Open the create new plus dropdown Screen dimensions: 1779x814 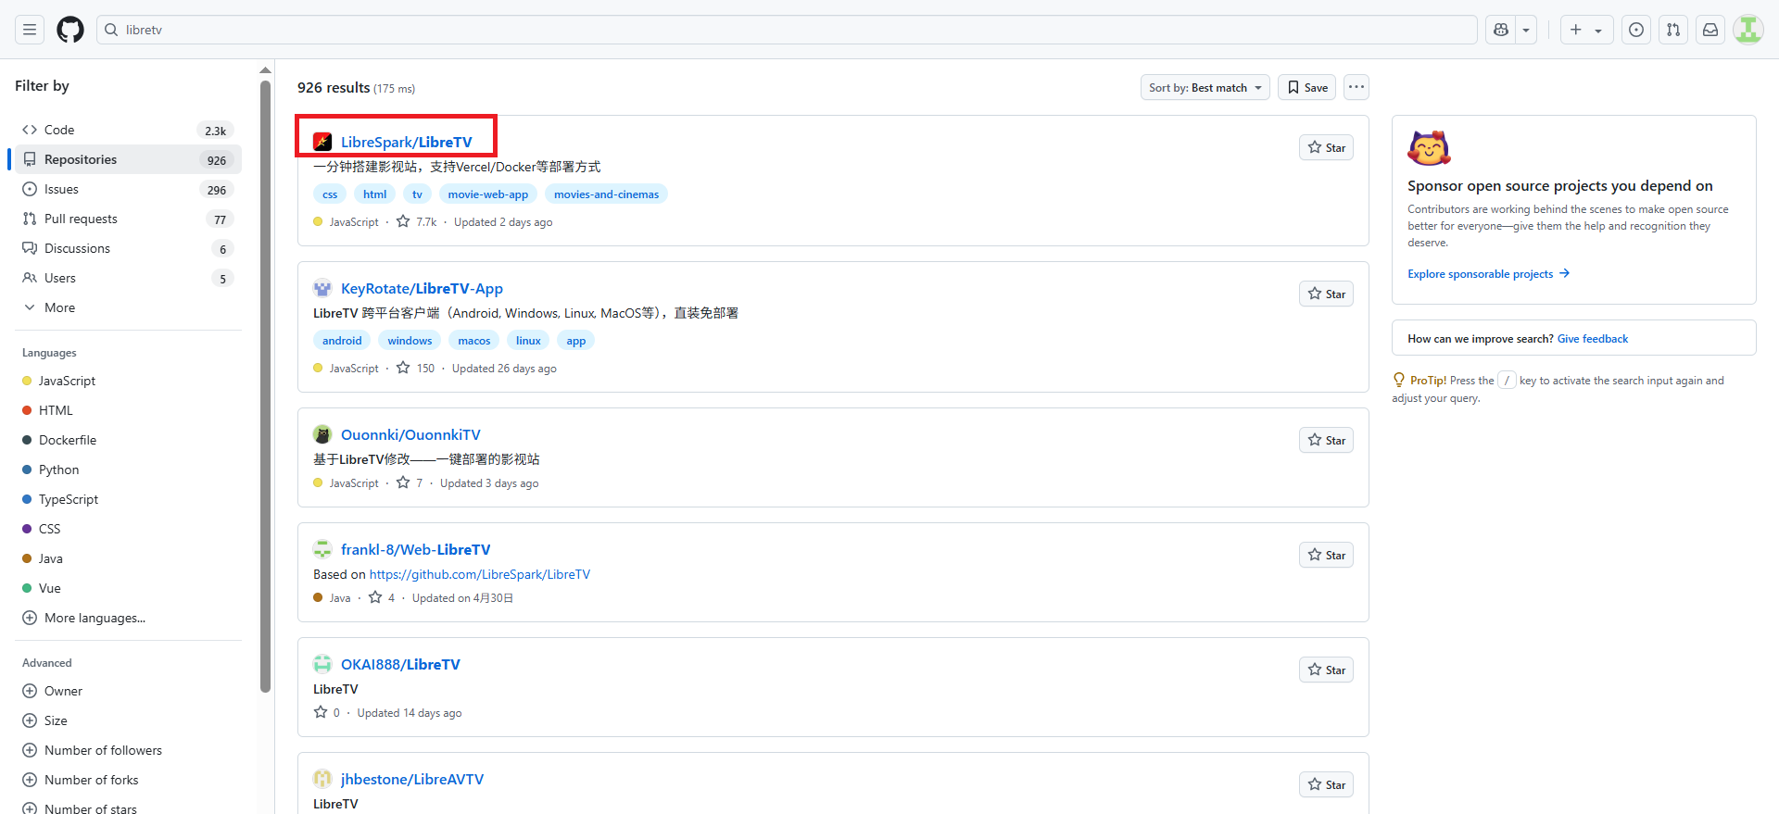point(1586,30)
